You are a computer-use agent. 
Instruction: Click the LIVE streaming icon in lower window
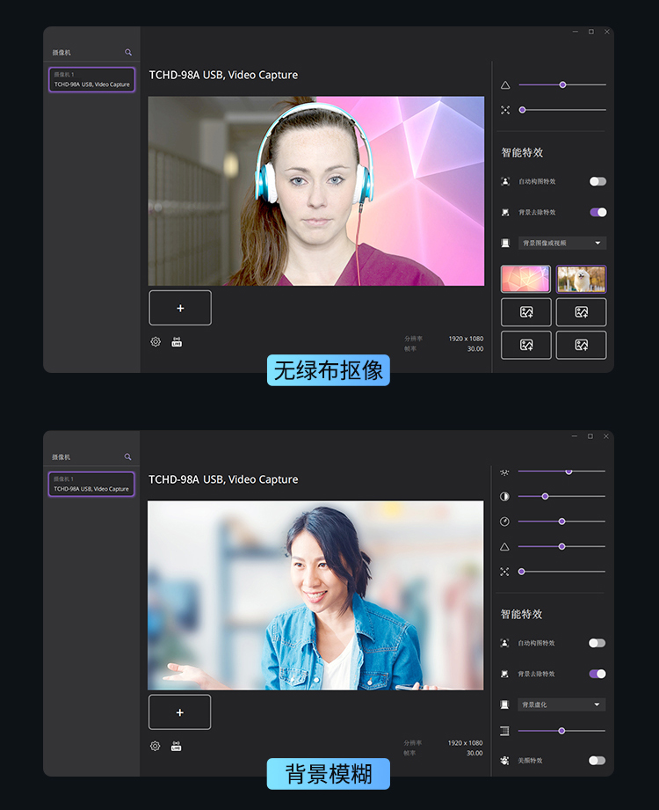[176, 747]
